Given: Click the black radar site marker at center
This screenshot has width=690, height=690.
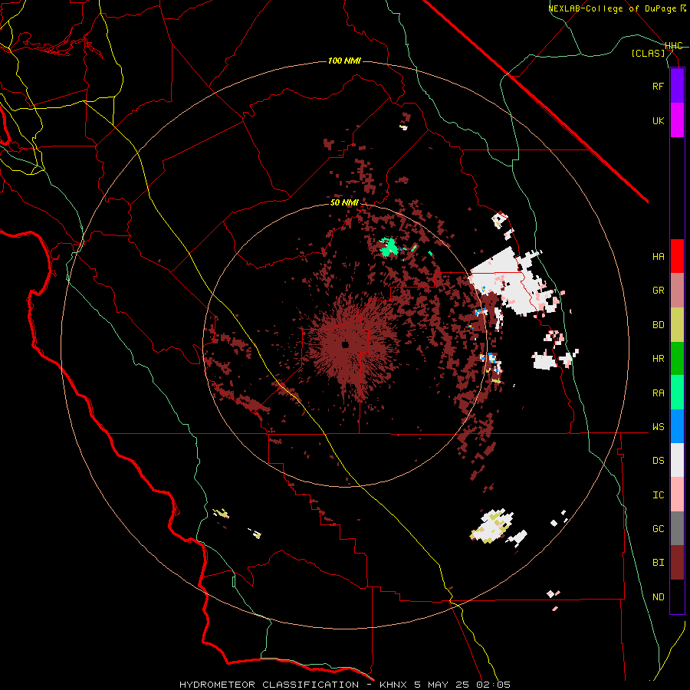Looking at the screenshot, I should [346, 344].
